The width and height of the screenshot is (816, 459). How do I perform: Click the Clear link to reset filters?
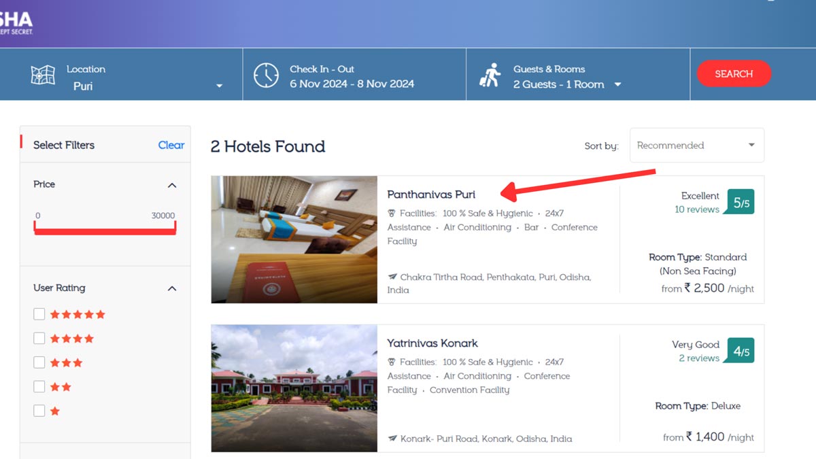tap(171, 145)
